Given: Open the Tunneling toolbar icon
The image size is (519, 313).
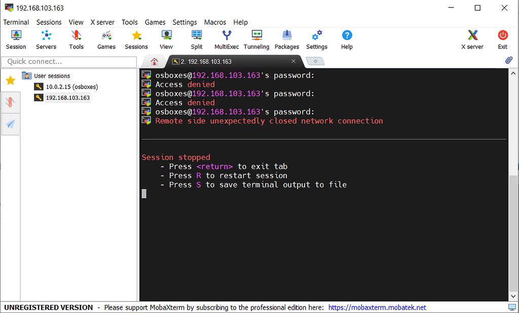Looking at the screenshot, I should tap(256, 40).
